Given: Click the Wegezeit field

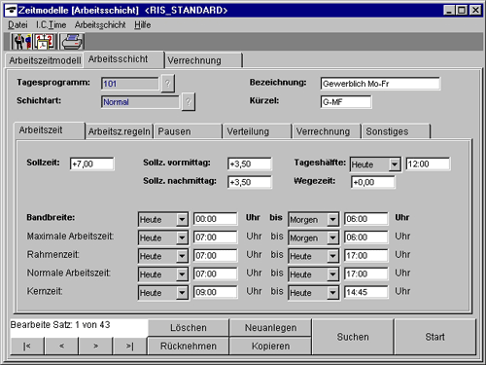Looking at the screenshot, I should (373, 182).
